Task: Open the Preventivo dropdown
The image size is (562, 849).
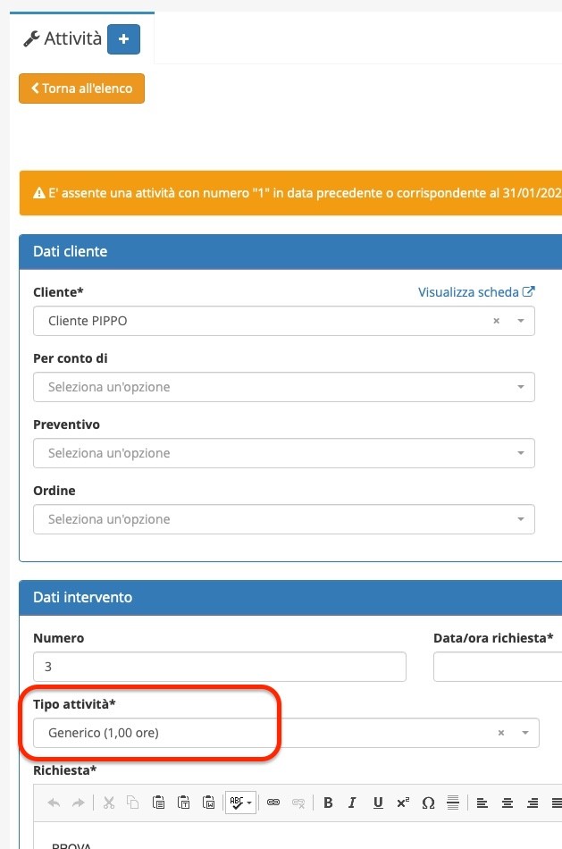Action: [284, 453]
